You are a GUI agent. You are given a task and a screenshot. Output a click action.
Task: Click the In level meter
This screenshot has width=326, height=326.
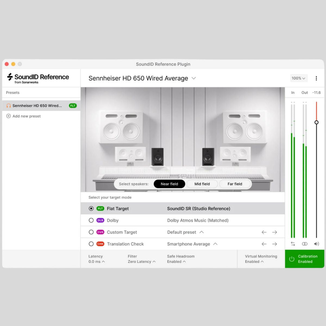point(293,170)
